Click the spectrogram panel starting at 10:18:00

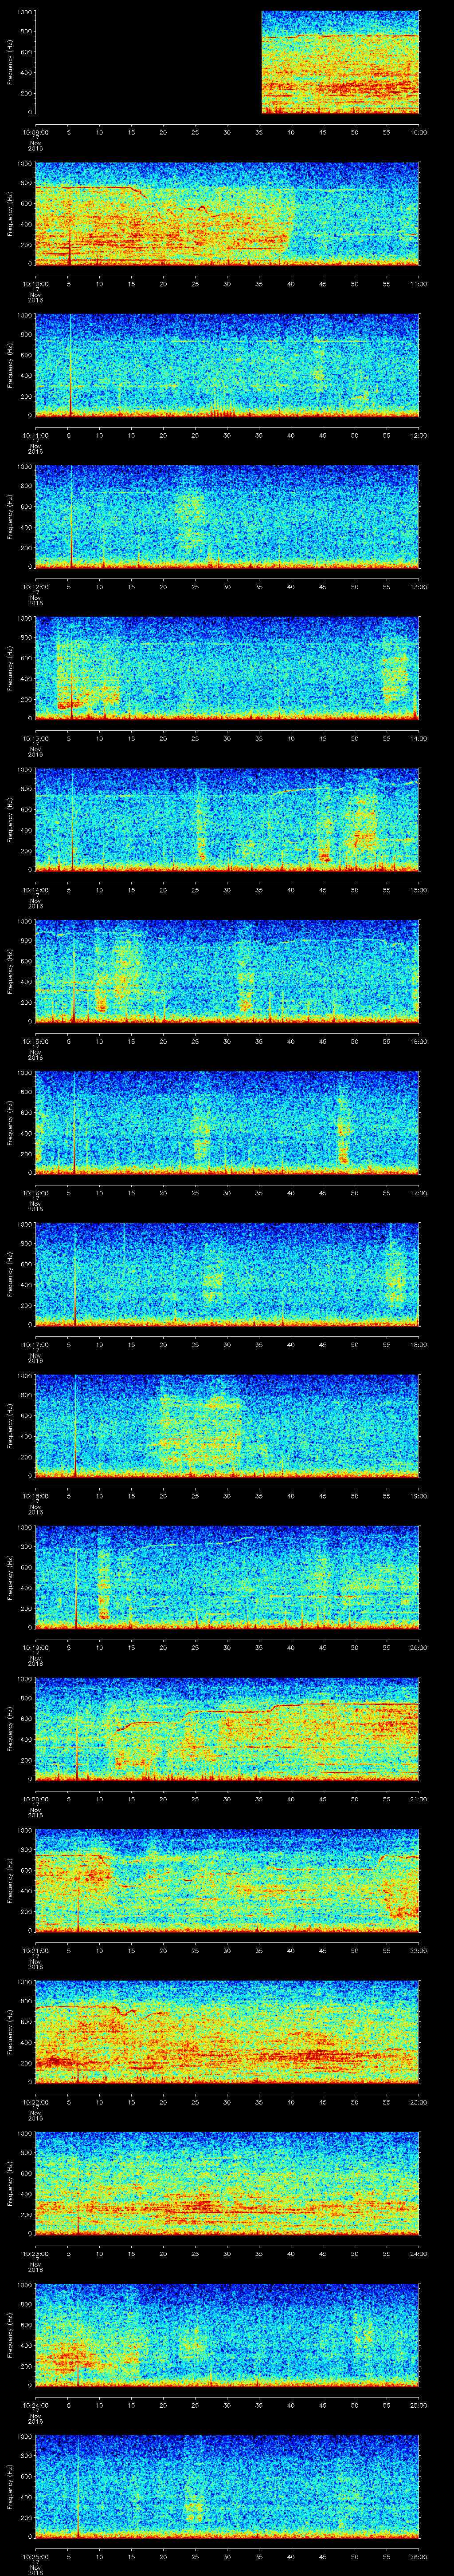[227, 1426]
